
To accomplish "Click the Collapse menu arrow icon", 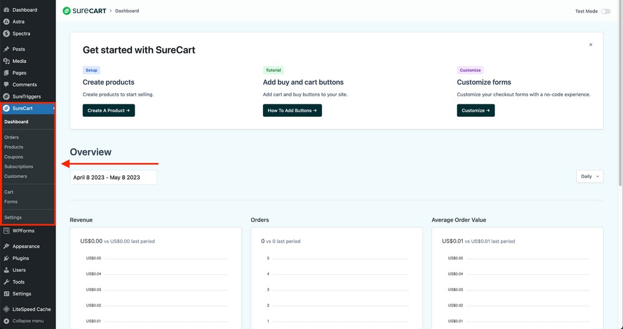I will tap(6, 321).
